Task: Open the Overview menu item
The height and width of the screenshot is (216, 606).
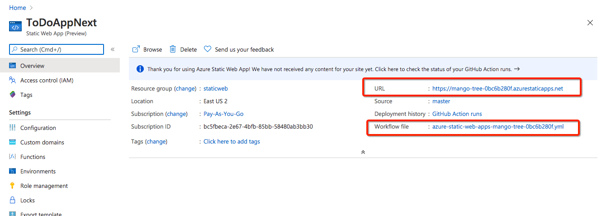Action: (32, 66)
